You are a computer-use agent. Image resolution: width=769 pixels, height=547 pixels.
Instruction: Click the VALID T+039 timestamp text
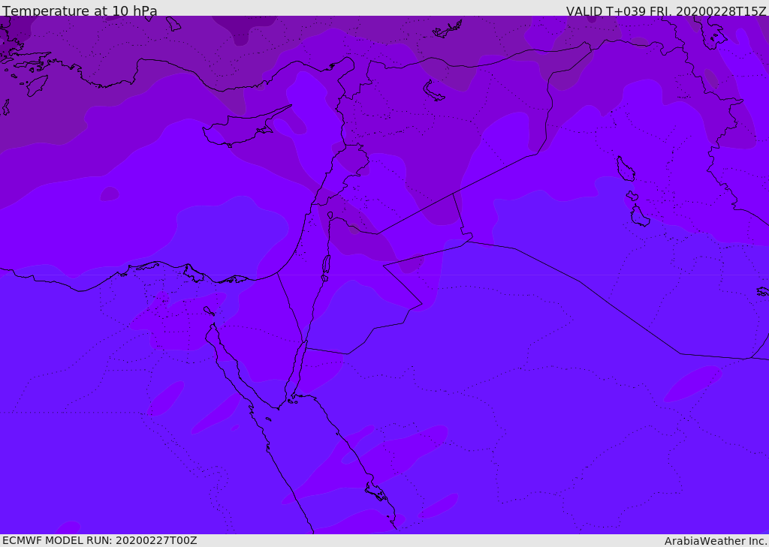(666, 11)
